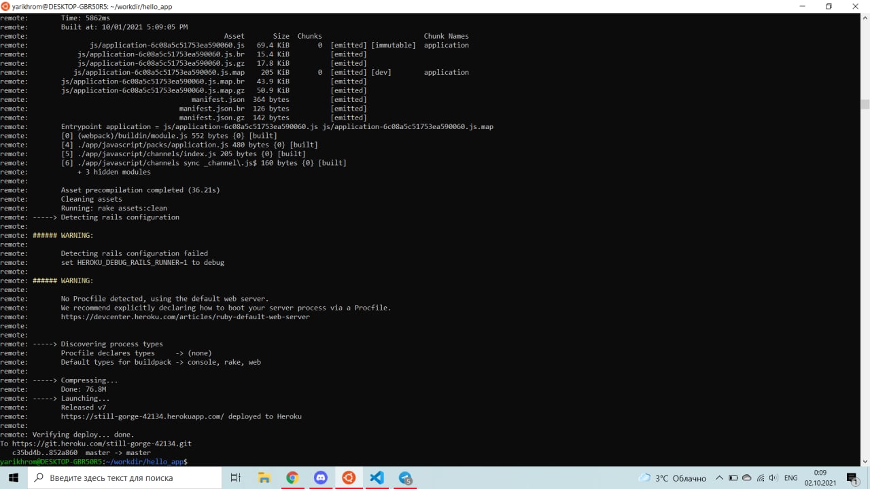870x489 pixels.
Task: Open the network Wi-Fi tray icon
Action: (x=760, y=478)
